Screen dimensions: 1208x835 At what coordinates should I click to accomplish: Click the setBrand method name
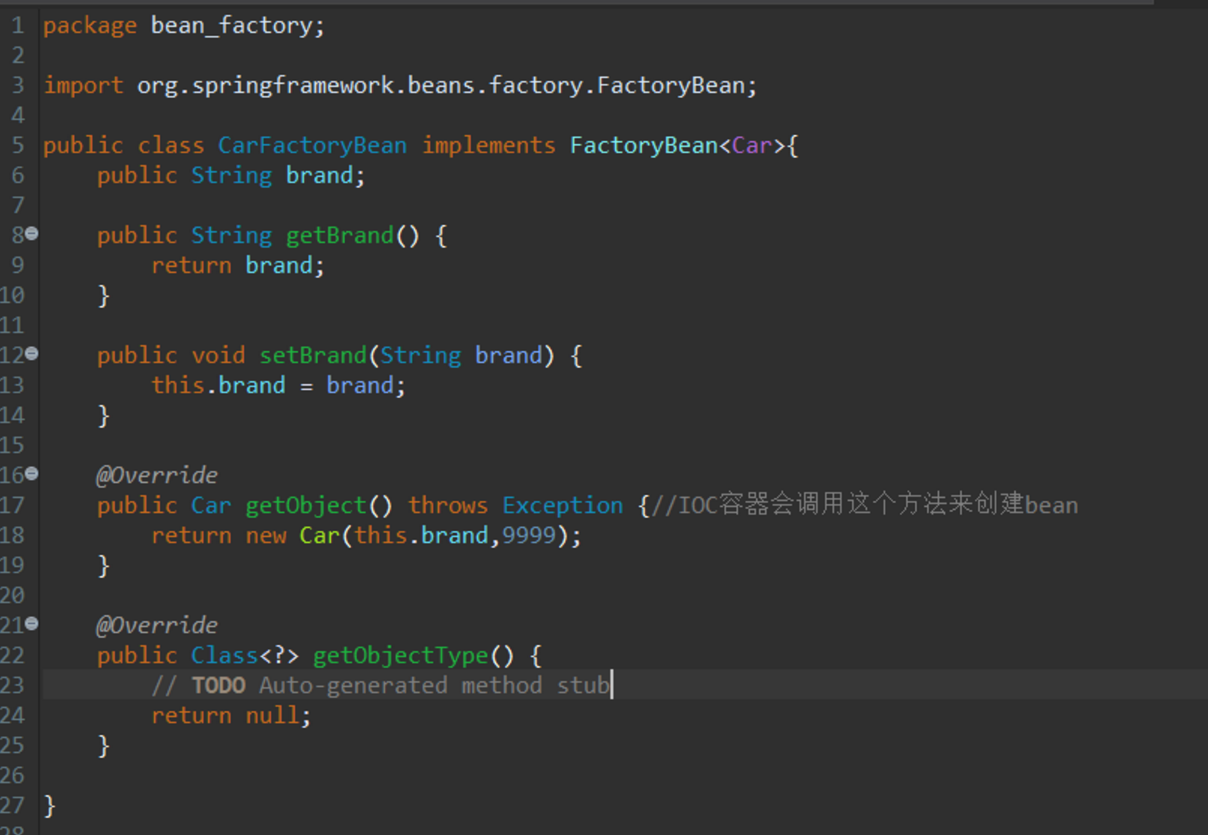pos(313,355)
